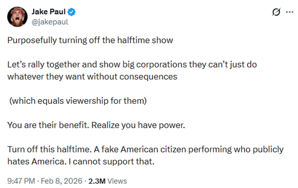298x188 pixels.
Task: Click the blue verified badge
Action: [72, 12]
